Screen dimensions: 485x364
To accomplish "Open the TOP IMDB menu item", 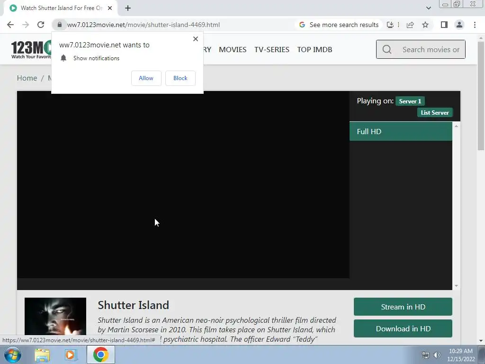I will click(x=314, y=49).
